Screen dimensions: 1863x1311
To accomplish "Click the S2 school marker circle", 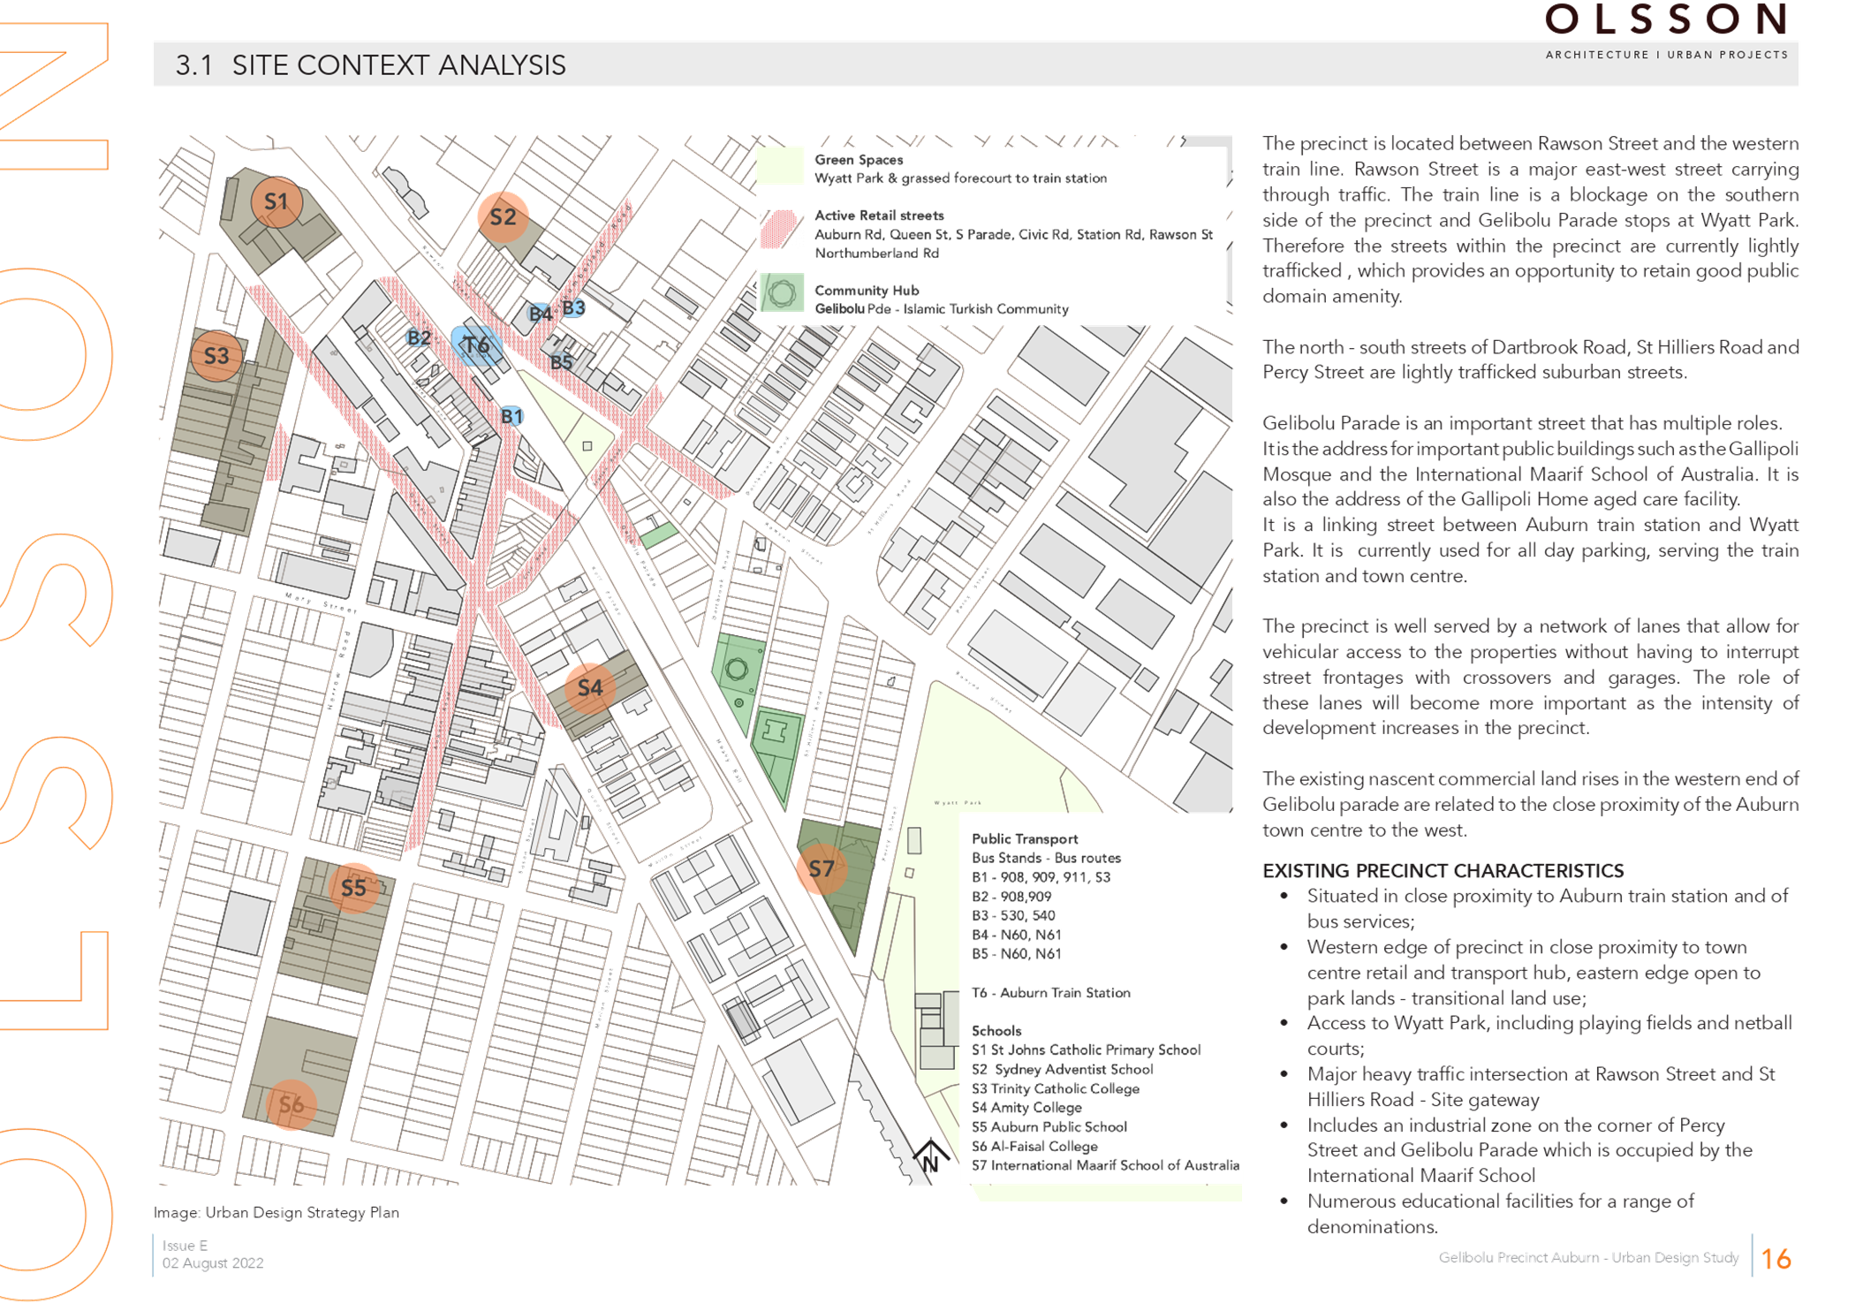I will coord(503,217).
